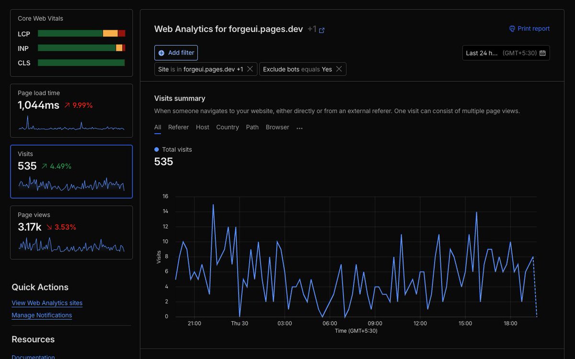
Task: Remove the Site is in forgeui.pages.dev filter
Action: click(250, 69)
